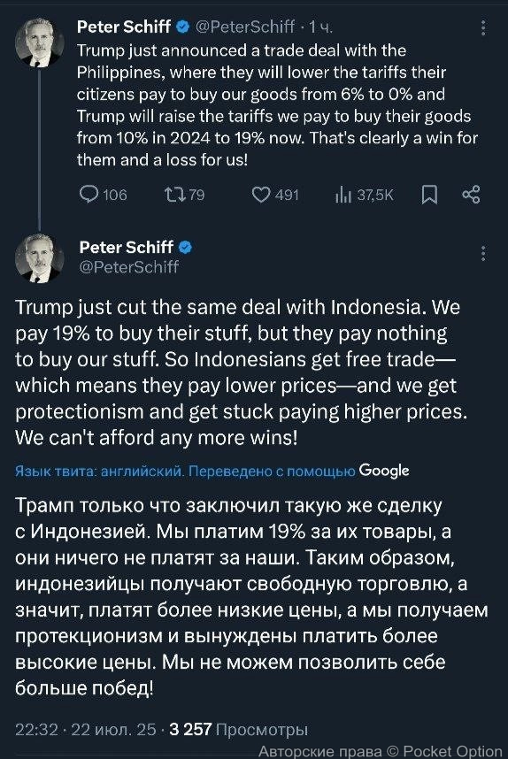Image resolution: width=508 pixels, height=759 pixels.
Task: Retweet the Philippines trade deal tweet
Action: click(x=174, y=195)
